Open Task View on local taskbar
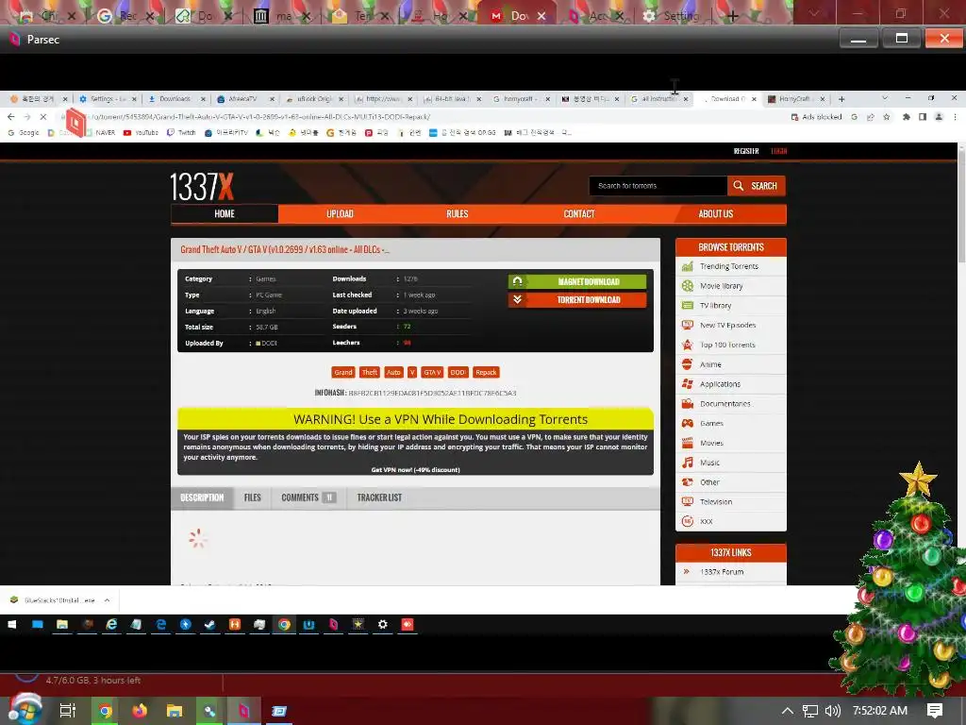 tap(68, 711)
